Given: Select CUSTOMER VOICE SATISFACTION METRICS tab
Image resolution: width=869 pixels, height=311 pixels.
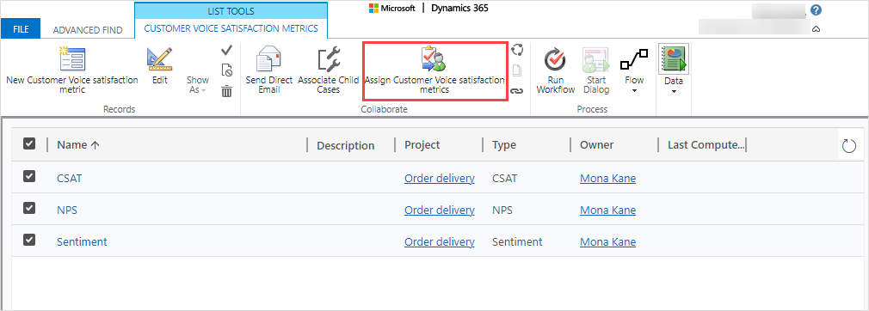Looking at the screenshot, I should (231, 28).
